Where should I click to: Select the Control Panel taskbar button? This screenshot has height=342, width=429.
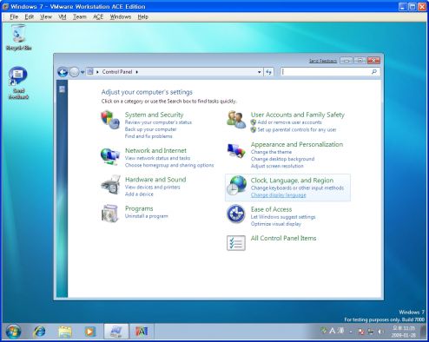(116, 332)
